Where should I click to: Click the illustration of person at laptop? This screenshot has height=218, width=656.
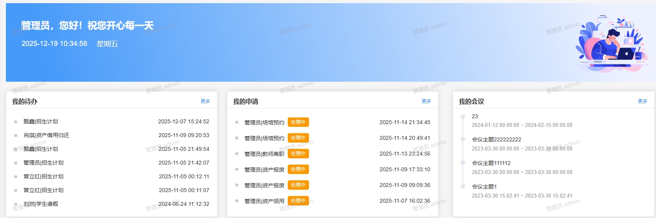[610, 44]
